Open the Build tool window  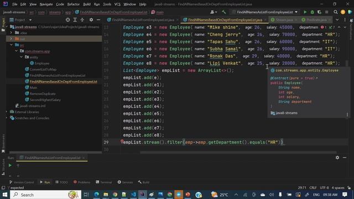144,182
